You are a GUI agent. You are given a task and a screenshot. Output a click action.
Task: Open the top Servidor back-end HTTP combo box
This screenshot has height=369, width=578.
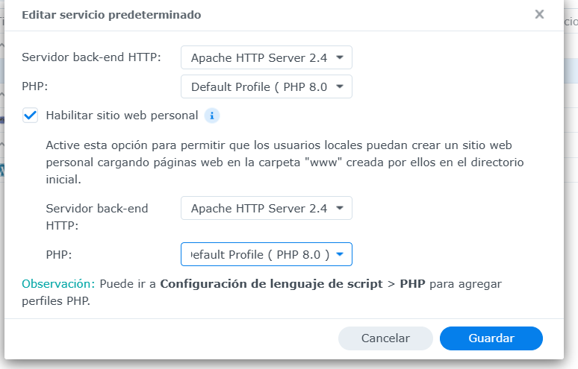[259, 57]
